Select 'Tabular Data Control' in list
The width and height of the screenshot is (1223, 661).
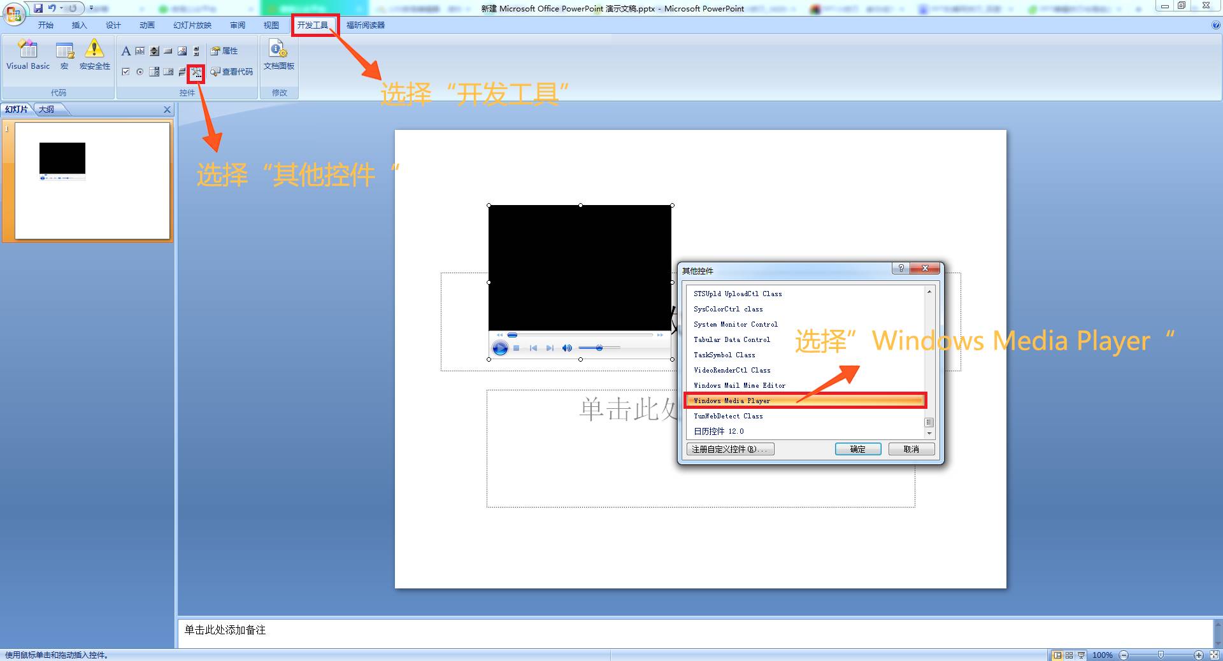click(x=805, y=339)
